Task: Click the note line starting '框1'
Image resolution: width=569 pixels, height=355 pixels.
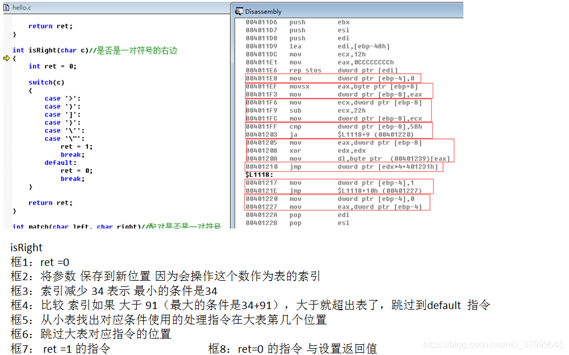Action: coord(40,262)
